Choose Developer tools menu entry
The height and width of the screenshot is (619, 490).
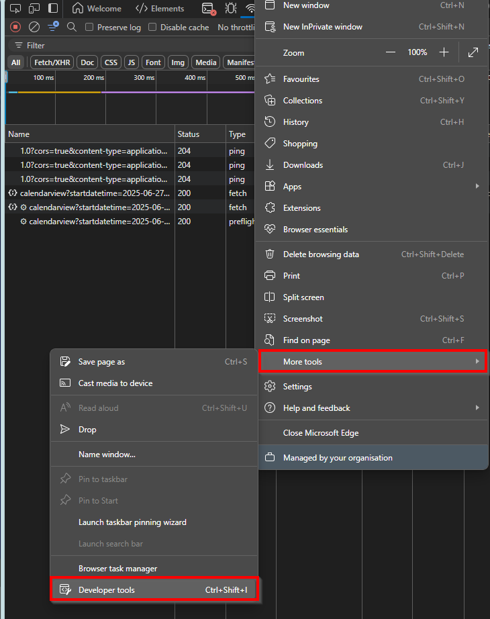[x=154, y=589]
